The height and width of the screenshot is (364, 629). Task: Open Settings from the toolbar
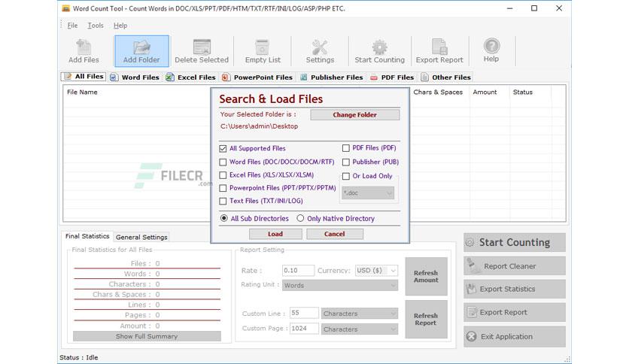click(x=320, y=51)
